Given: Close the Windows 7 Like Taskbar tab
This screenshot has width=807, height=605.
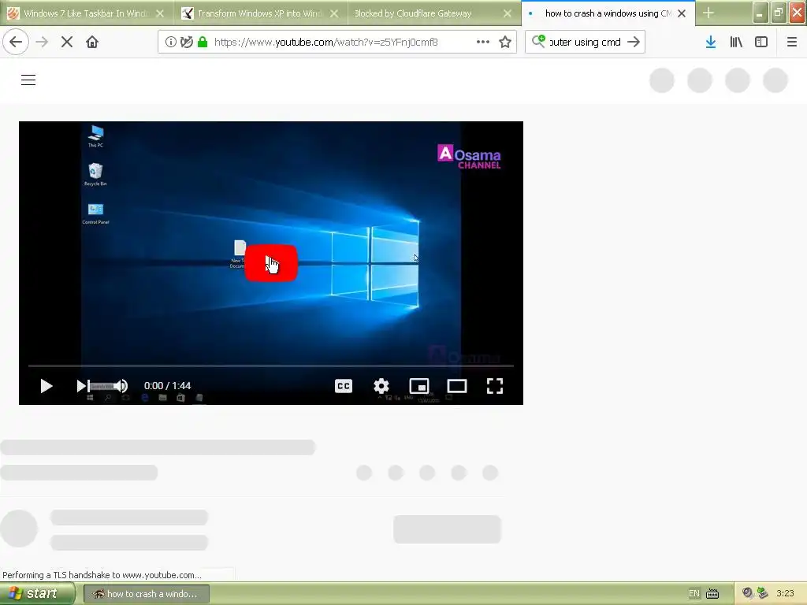Looking at the screenshot, I should tap(160, 13).
